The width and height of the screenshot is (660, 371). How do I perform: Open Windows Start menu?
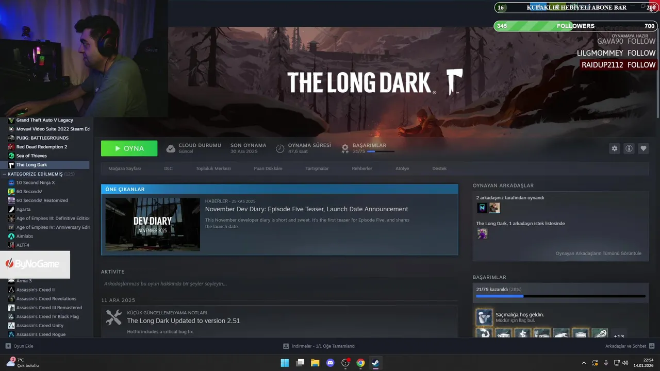pyautogui.click(x=285, y=363)
